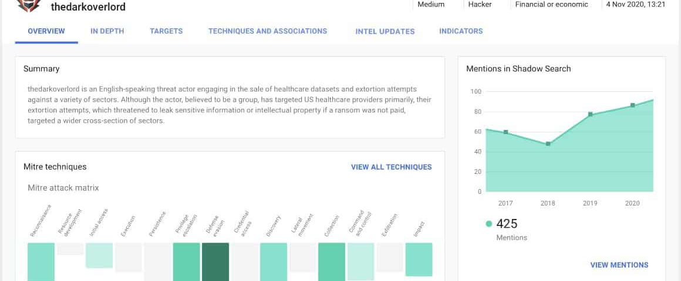Switch to the In Depth tab
This screenshot has height=281, width=681.
tap(107, 31)
